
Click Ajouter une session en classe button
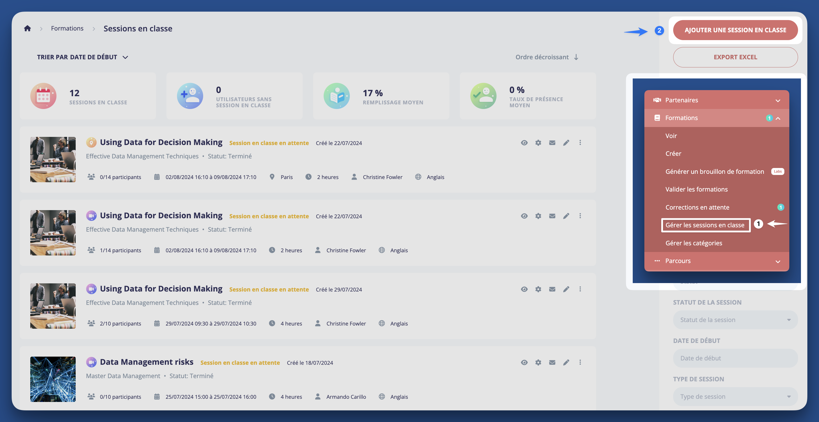(x=735, y=30)
